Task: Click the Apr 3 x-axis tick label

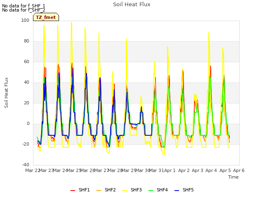Action: (198, 170)
